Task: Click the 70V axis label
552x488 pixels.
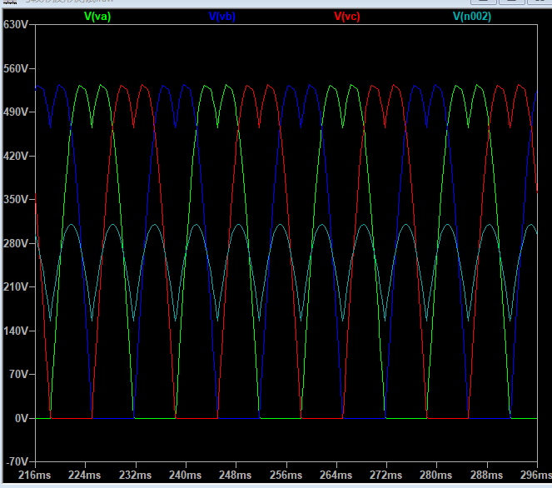Action: click(x=18, y=374)
